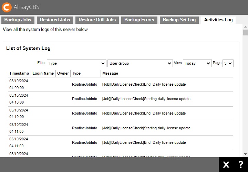Select the Backup Errors tab
248x172 pixels.
(139, 20)
